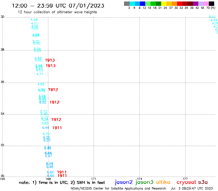This screenshot has height=191, width=218.
Task: Select the wave height value 4.71
Action: (34, 24)
